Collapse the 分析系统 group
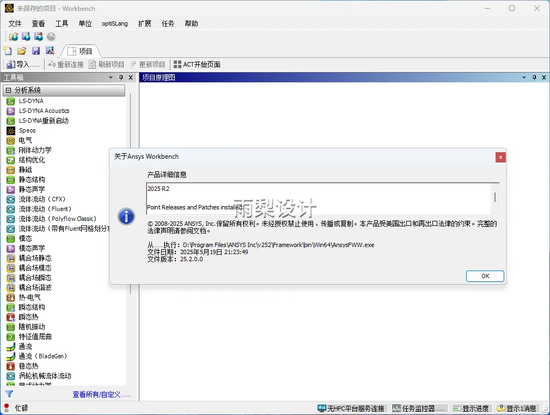 pyautogui.click(x=8, y=91)
